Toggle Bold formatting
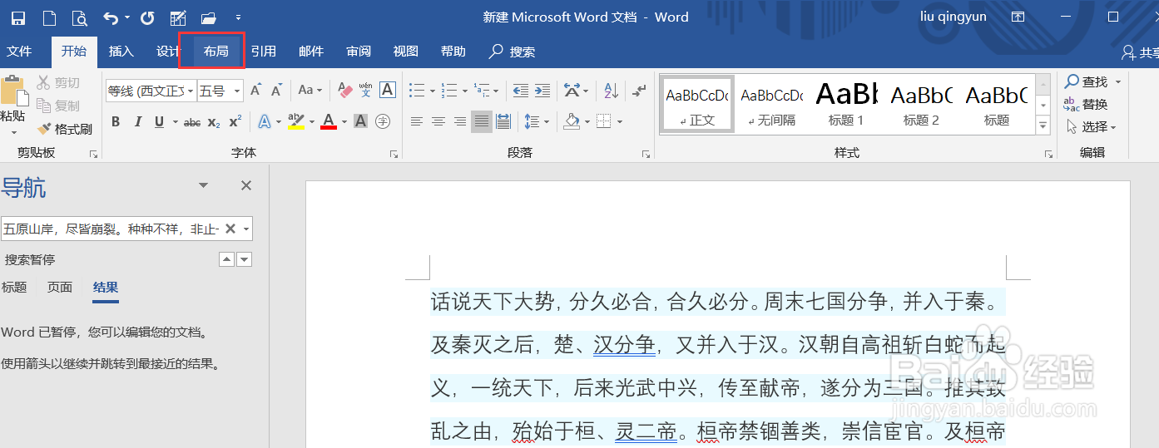Viewport: 1159px width, 448px height. pos(116,122)
